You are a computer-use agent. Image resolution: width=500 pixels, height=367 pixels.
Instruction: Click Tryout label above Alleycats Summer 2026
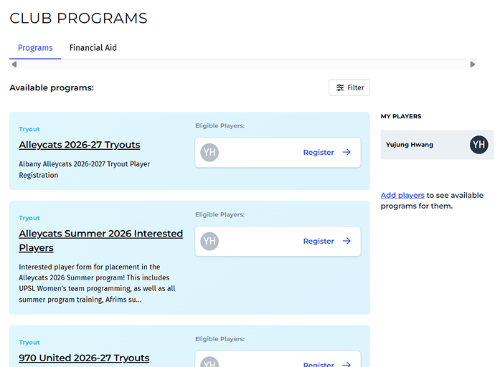click(29, 218)
